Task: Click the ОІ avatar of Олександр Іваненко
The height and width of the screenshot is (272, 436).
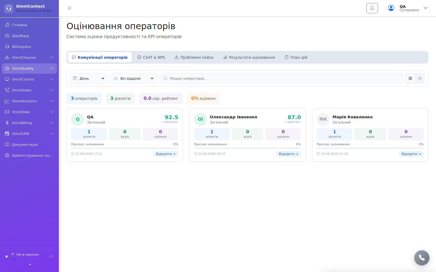Action: pos(201,119)
